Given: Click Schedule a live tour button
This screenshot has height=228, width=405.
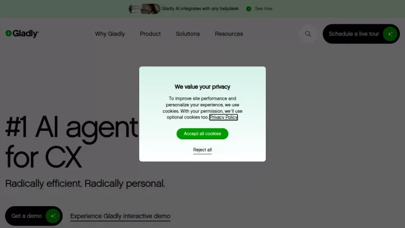Looking at the screenshot, I should click(361, 34).
